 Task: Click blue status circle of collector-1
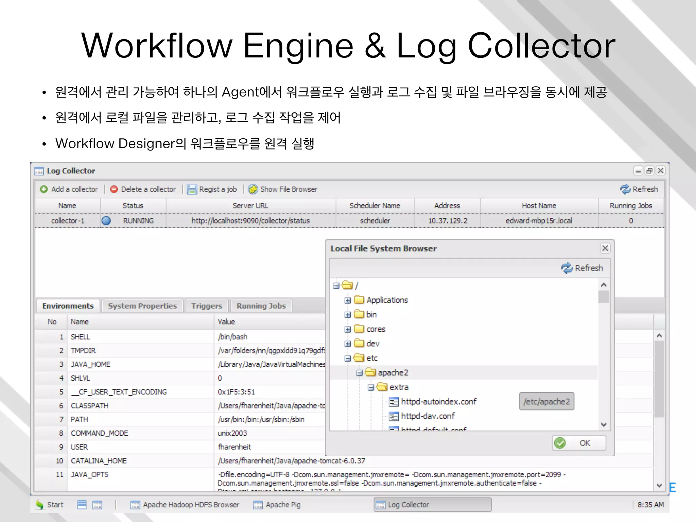tap(106, 221)
